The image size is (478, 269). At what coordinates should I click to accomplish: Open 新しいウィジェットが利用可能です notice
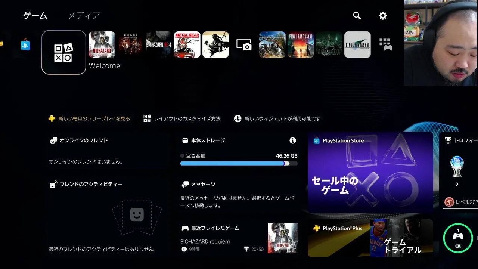click(x=277, y=118)
